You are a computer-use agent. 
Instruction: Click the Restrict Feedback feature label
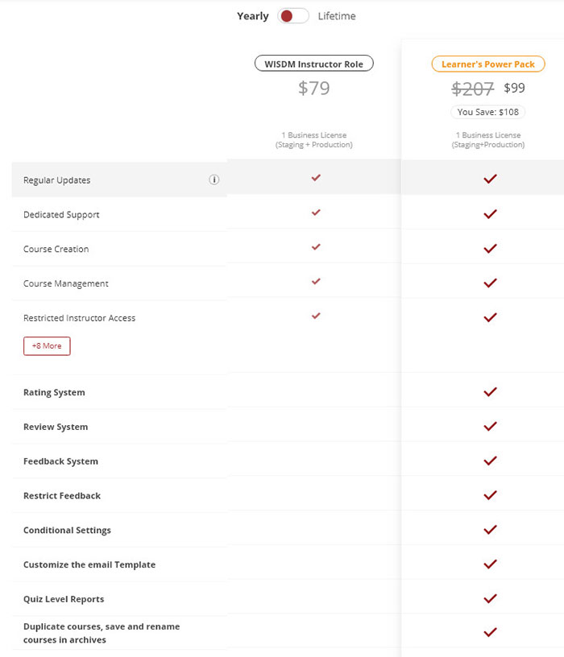pyautogui.click(x=62, y=496)
